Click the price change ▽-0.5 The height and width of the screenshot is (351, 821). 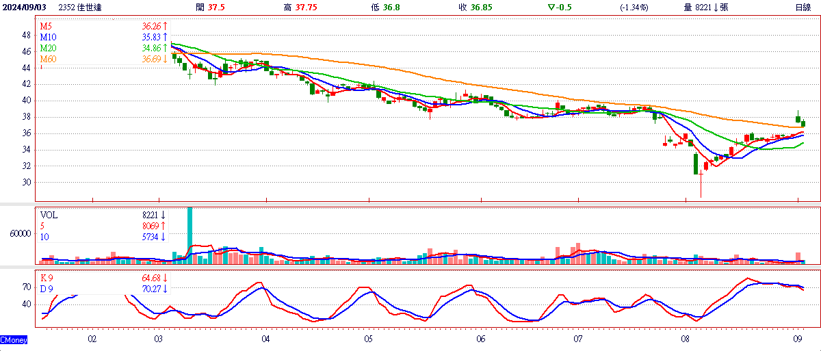pos(560,7)
